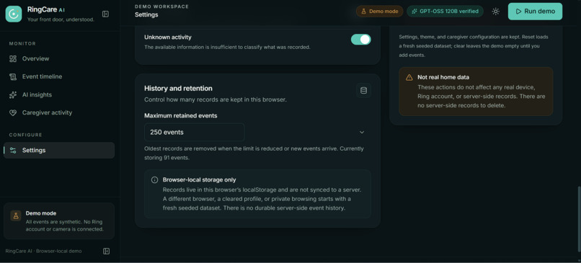Expand the retention list via chevron arrow
The image size is (581, 263).
coord(362,133)
